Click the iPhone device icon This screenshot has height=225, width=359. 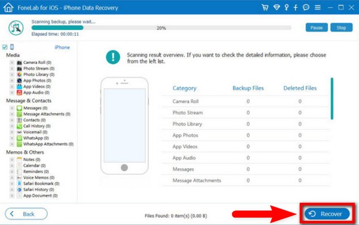[12, 47]
